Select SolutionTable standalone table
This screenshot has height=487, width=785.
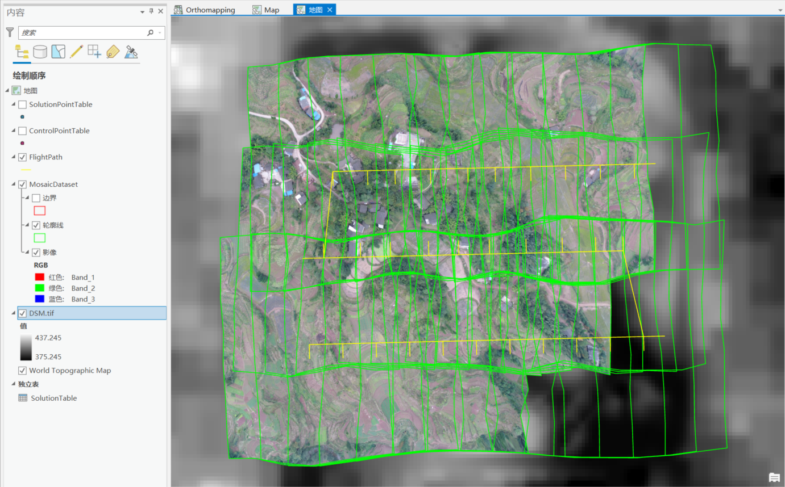point(54,398)
